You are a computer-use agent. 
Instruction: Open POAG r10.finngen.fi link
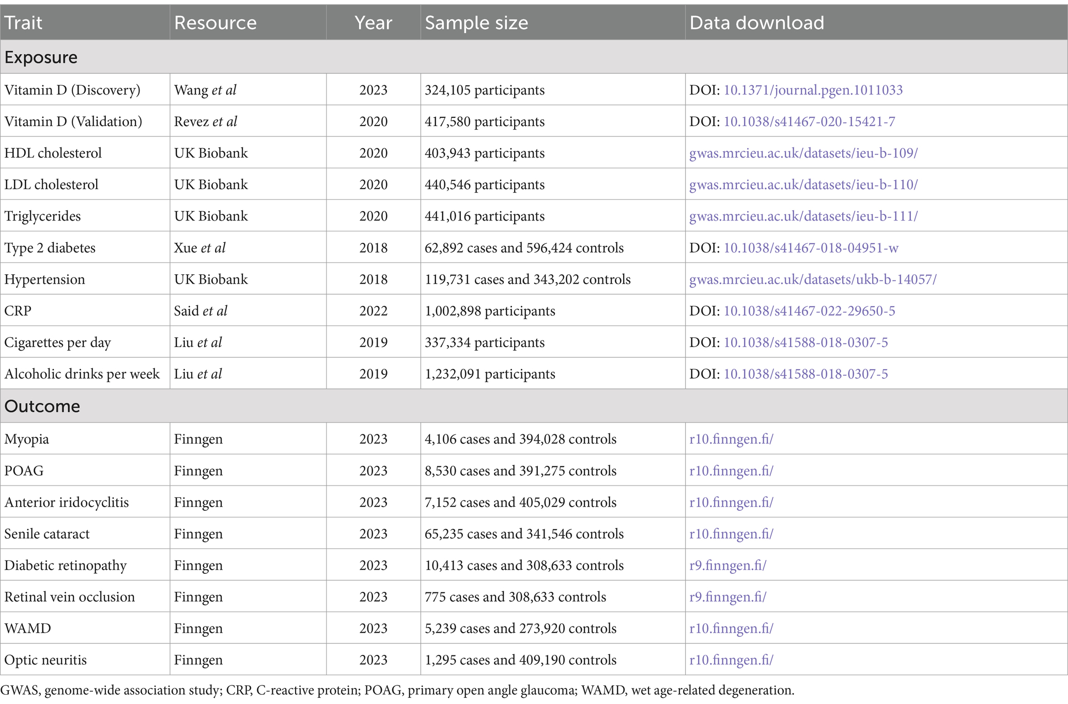click(x=731, y=471)
